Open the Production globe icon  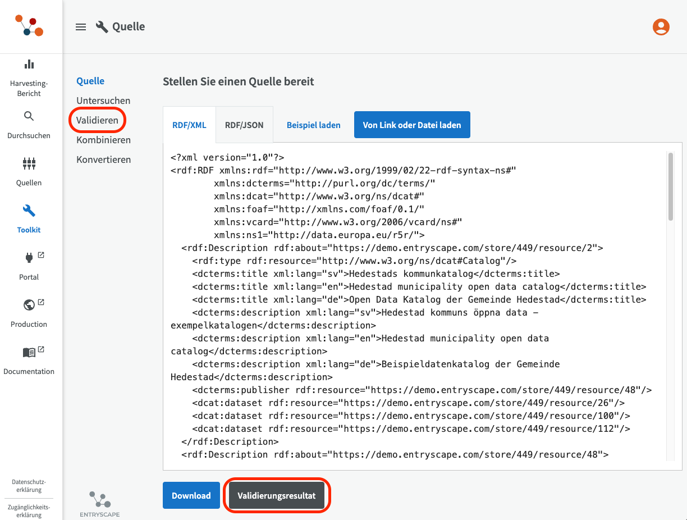point(29,305)
